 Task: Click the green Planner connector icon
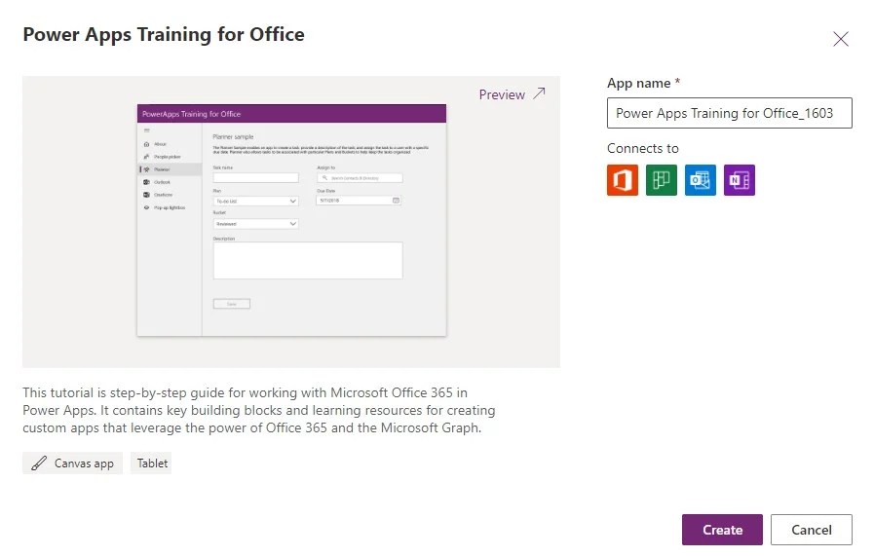(661, 180)
